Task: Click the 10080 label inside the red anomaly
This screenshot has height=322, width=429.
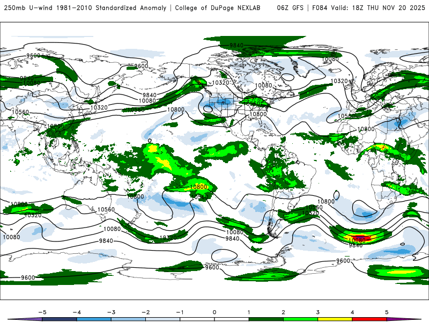Action: pos(357,240)
